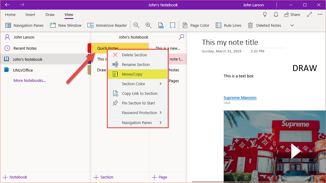Click the Zoom In magnifier icon
This screenshot has width=326, height=183.
coord(149,26)
